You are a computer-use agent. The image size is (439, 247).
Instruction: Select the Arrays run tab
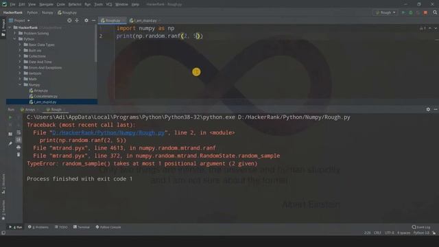click(29, 110)
